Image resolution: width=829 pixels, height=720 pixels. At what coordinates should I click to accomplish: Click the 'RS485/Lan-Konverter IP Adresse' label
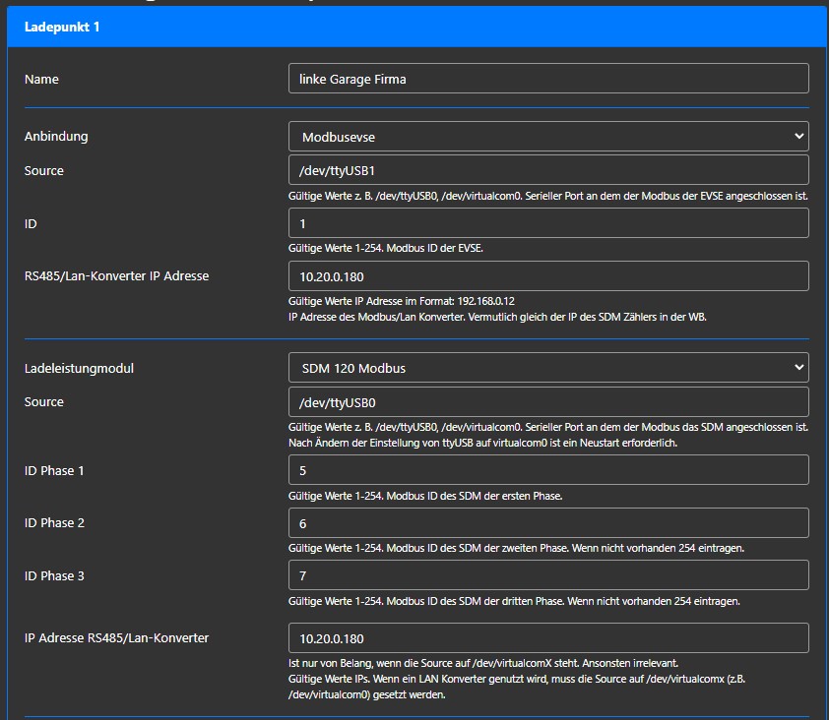pyautogui.click(x=116, y=276)
